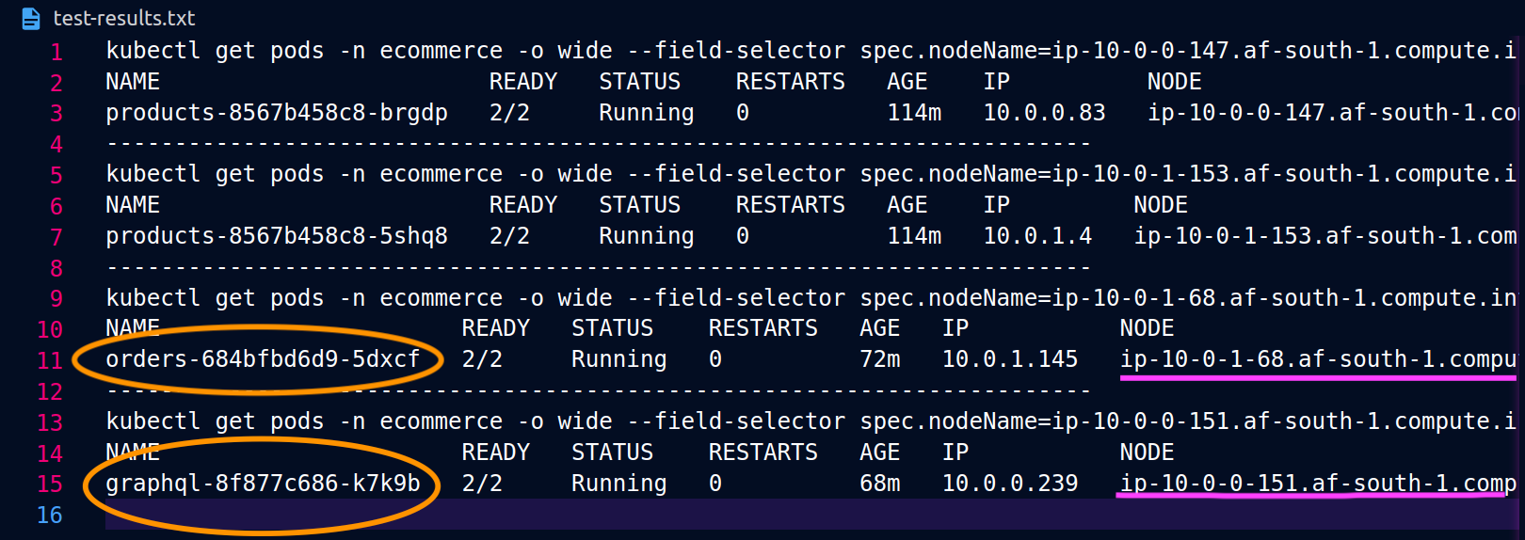Select the test-results.txt tab title
Image resolution: width=1525 pixels, height=540 pixels.
124,18
